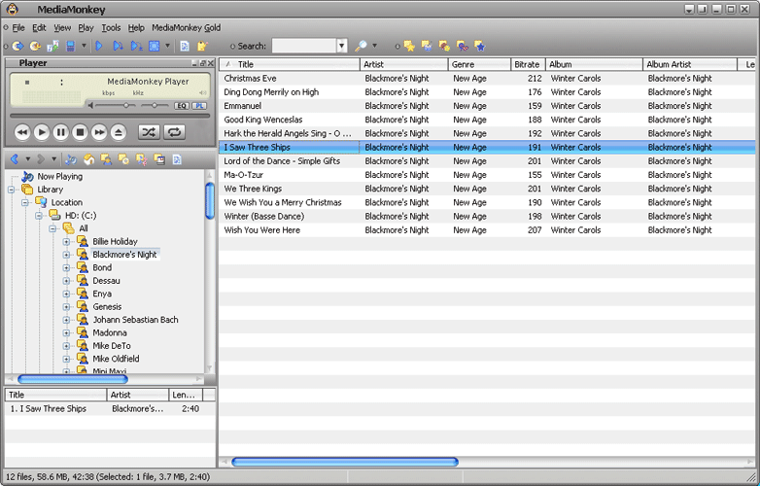Click the blue Play Now triangle toolbar icon

coord(99,46)
